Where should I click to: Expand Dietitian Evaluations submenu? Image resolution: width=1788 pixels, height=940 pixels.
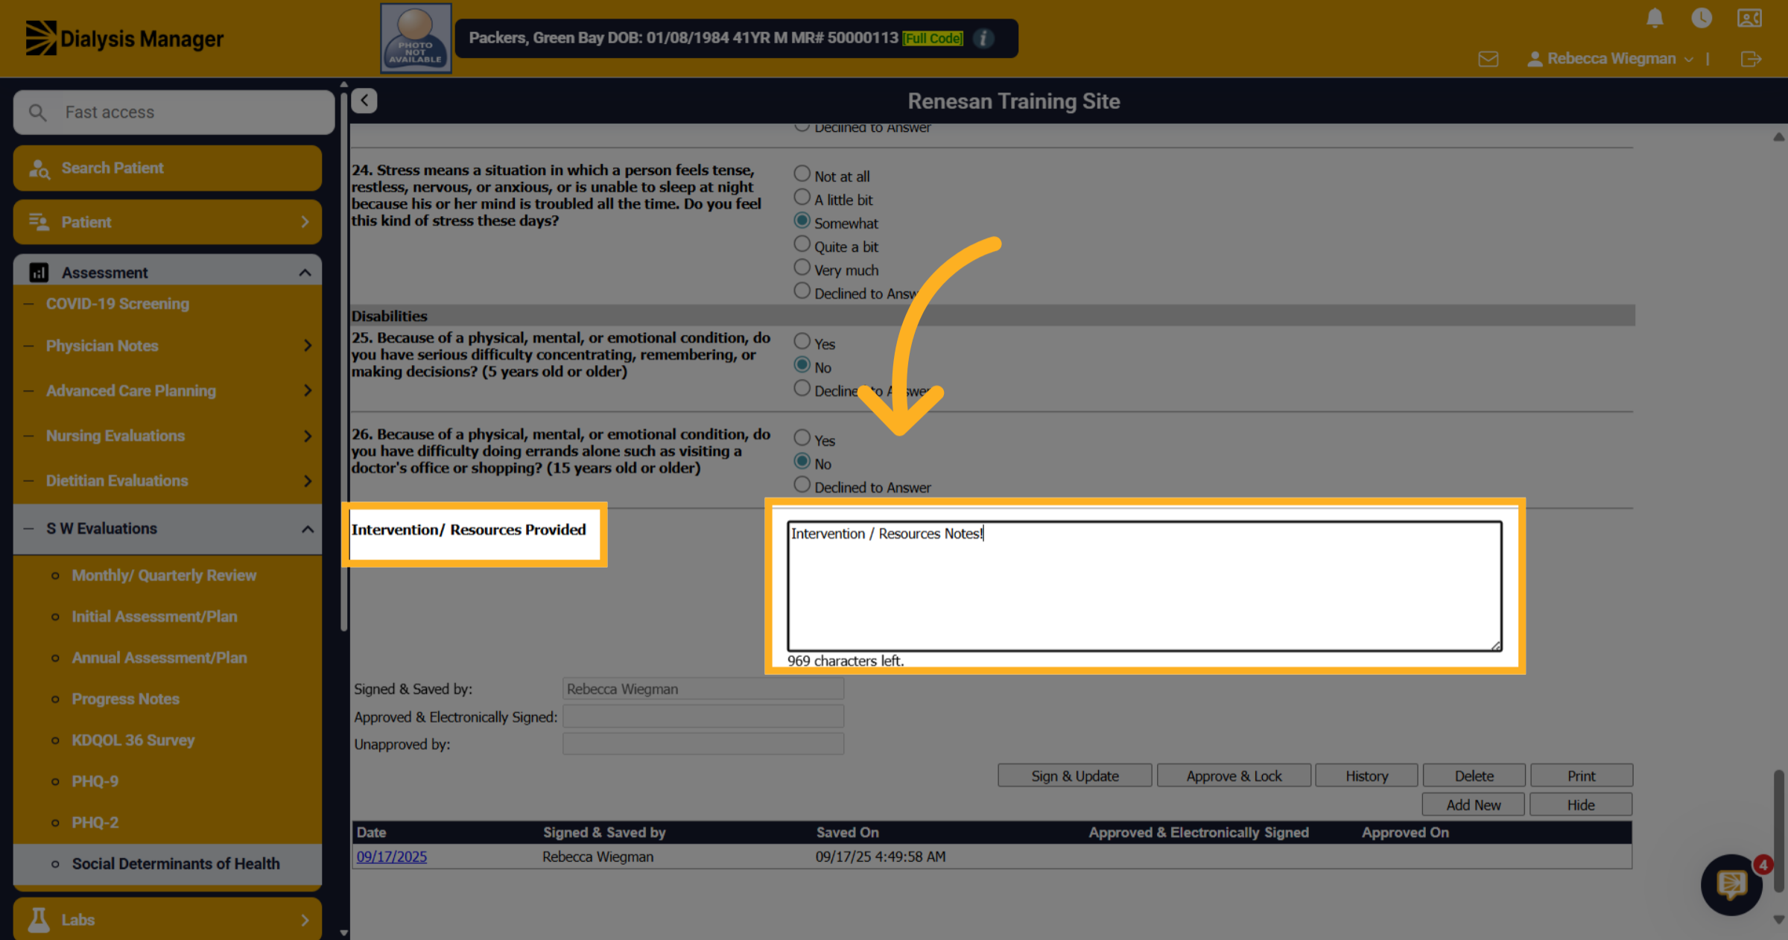pos(308,480)
